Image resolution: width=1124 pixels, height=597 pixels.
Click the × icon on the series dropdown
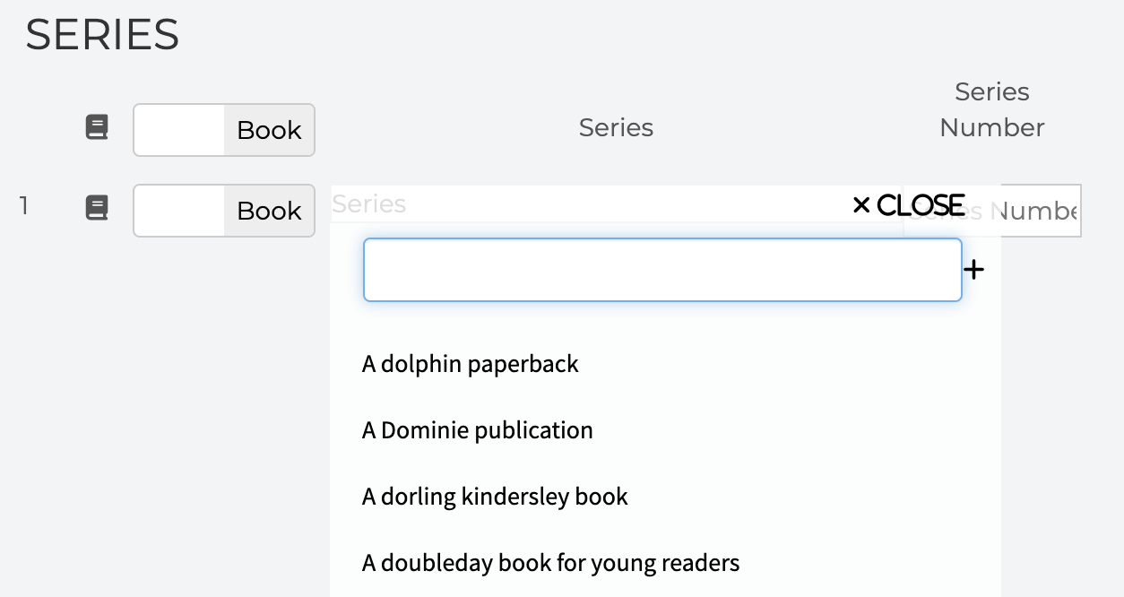tap(861, 205)
